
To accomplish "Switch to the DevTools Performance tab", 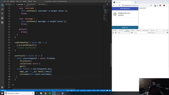I will click(145, 30).
